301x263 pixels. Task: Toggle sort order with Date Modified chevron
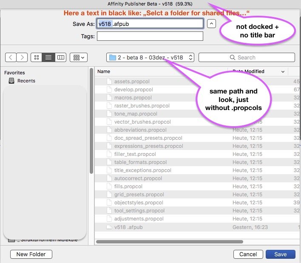coord(283,71)
